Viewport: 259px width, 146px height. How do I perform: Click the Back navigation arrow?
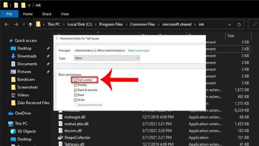(x=6, y=25)
